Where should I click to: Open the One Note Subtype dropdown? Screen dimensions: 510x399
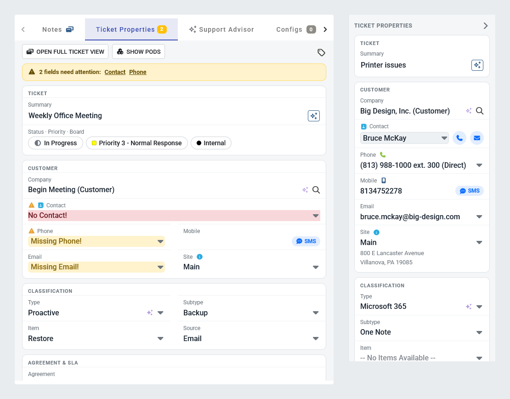479,332
